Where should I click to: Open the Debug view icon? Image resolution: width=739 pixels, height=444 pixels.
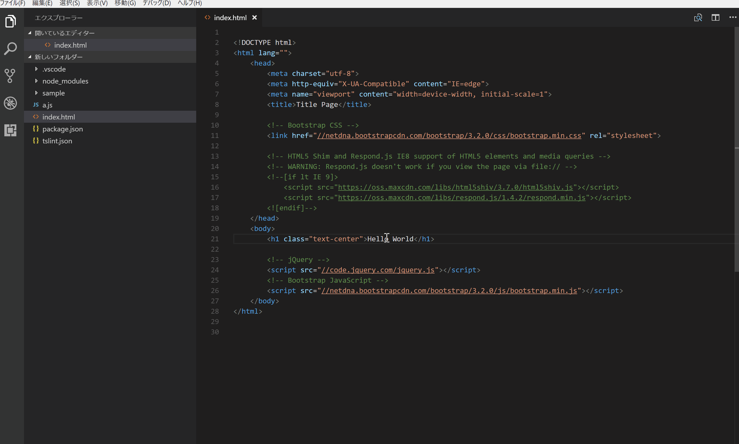point(10,103)
